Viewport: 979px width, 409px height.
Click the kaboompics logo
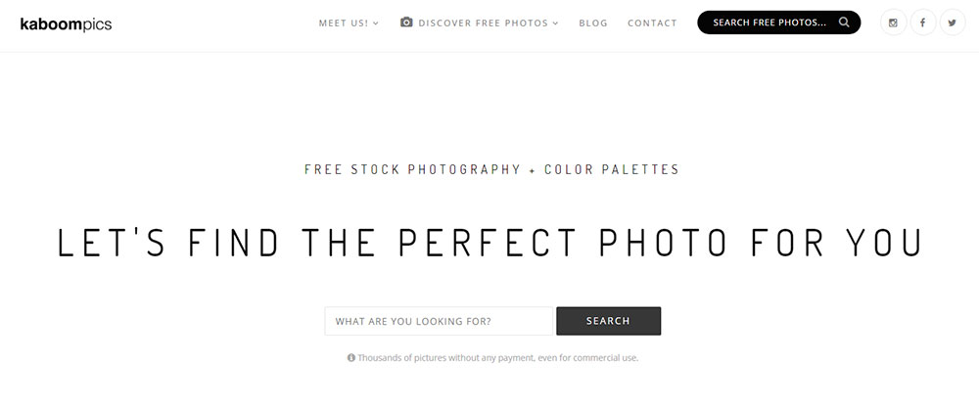point(66,23)
